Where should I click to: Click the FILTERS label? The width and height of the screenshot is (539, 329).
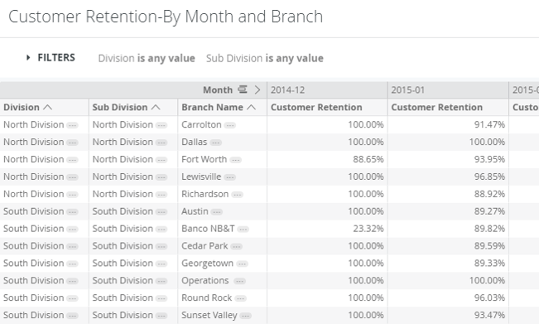56,57
